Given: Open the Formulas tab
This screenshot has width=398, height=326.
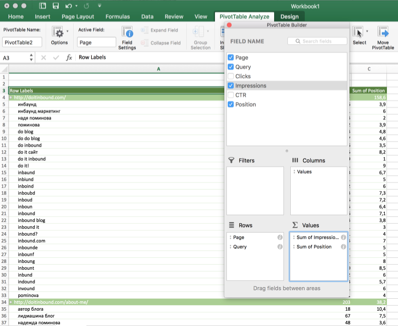Looking at the screenshot, I should tap(117, 17).
